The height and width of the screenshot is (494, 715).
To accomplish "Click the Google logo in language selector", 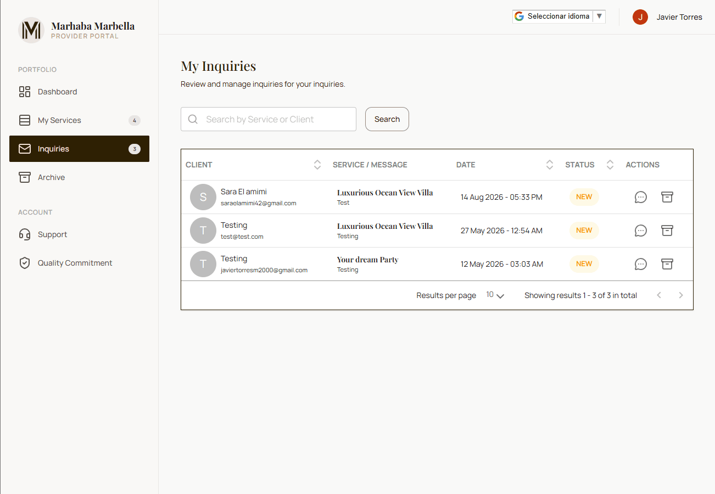I will [520, 16].
